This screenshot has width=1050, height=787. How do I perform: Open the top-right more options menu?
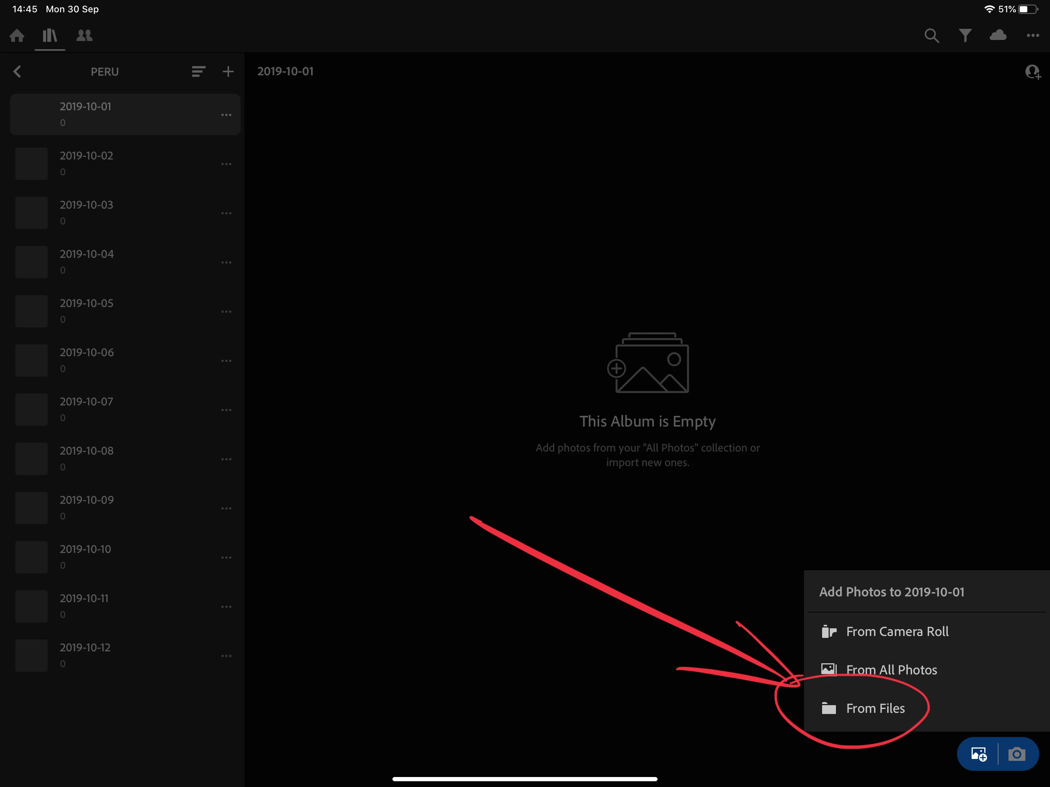point(1032,36)
